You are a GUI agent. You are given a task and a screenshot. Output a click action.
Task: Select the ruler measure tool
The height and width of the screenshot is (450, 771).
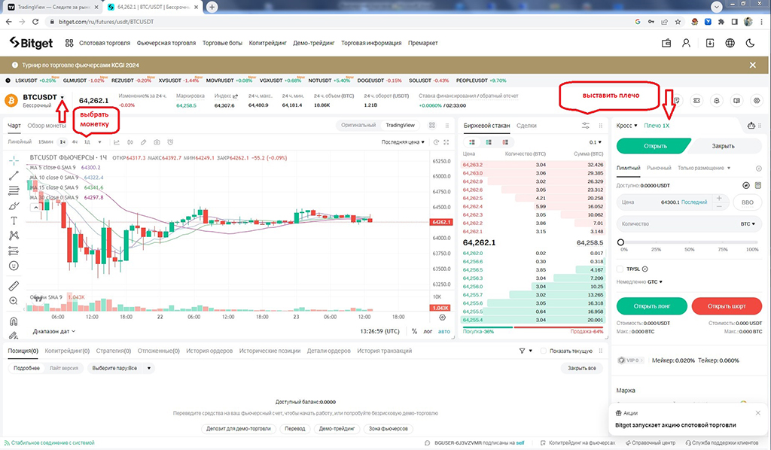14,286
